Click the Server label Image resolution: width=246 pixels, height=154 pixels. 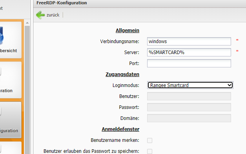[131, 53]
